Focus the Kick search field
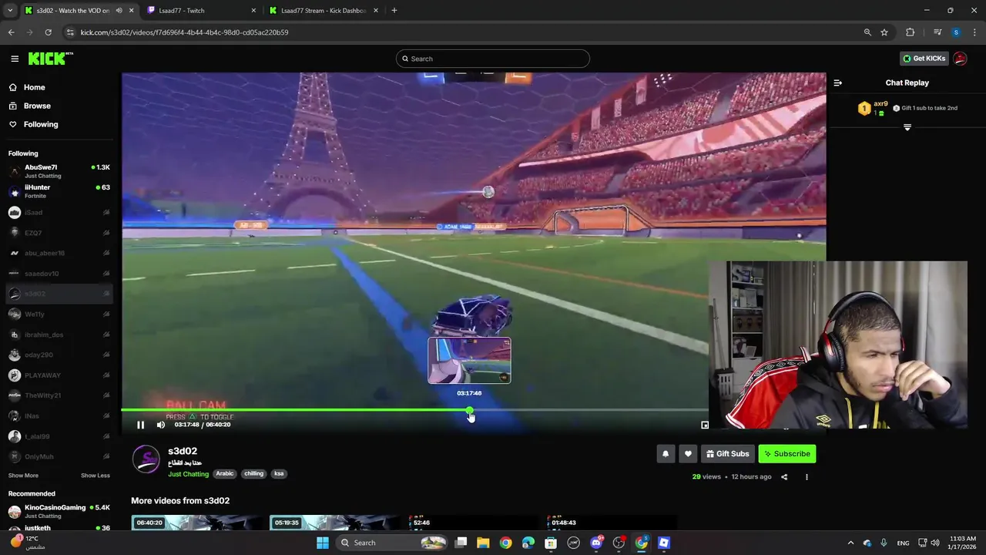 click(x=493, y=59)
